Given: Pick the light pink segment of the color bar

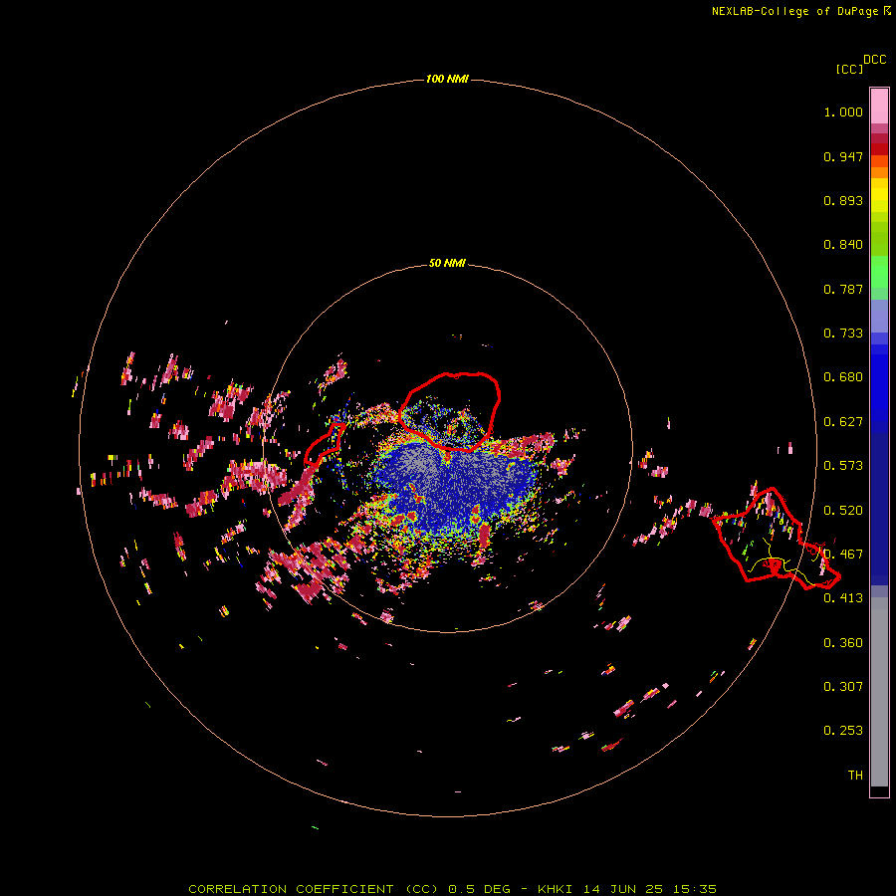Looking at the screenshot, I should coord(879,107).
